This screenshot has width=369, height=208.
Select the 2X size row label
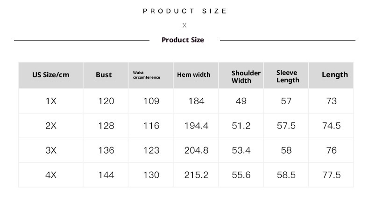51,126
